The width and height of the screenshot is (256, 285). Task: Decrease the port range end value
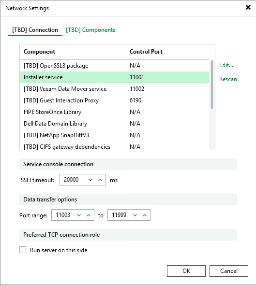pyautogui.click(x=135, y=215)
